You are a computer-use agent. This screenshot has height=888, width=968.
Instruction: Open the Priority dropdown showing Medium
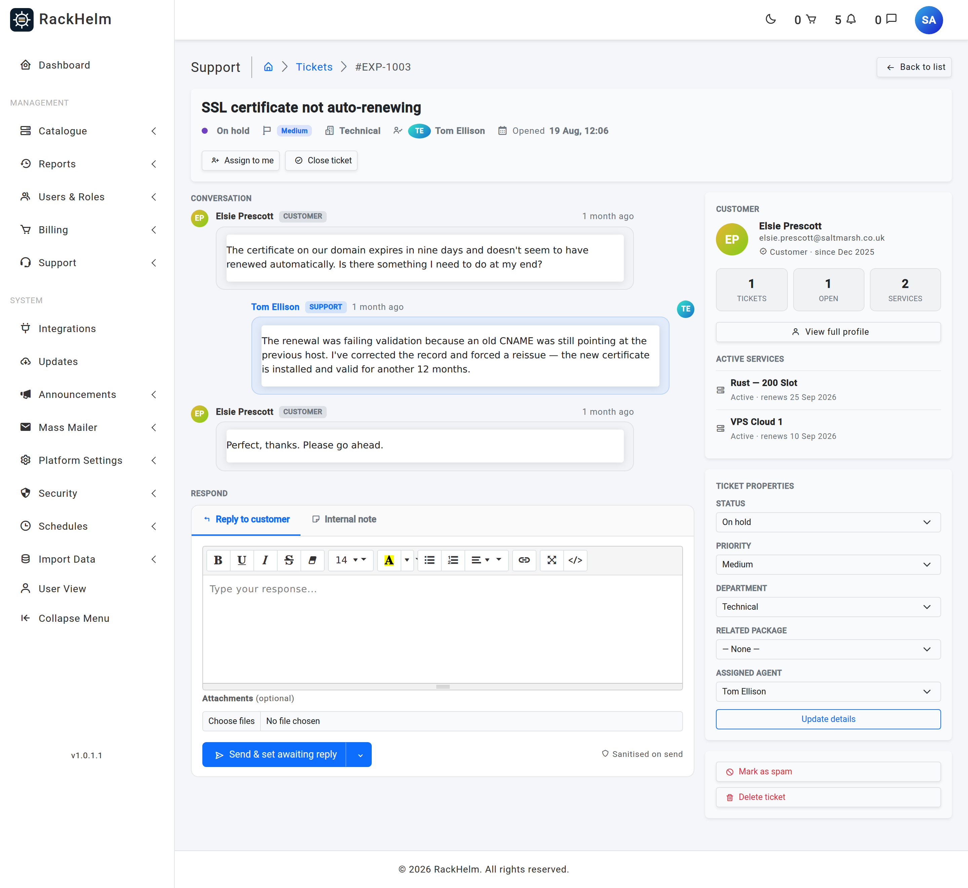pos(828,564)
